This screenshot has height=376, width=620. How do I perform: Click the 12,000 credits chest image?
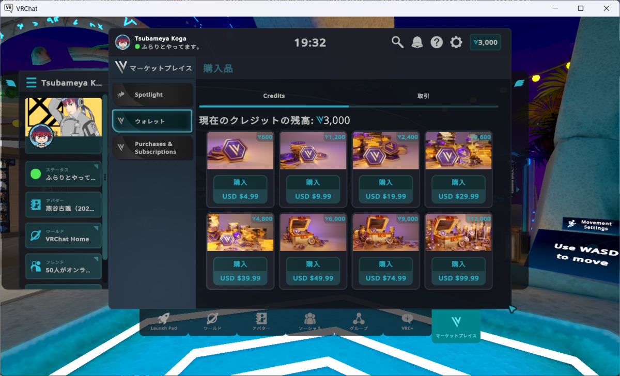pos(459,232)
